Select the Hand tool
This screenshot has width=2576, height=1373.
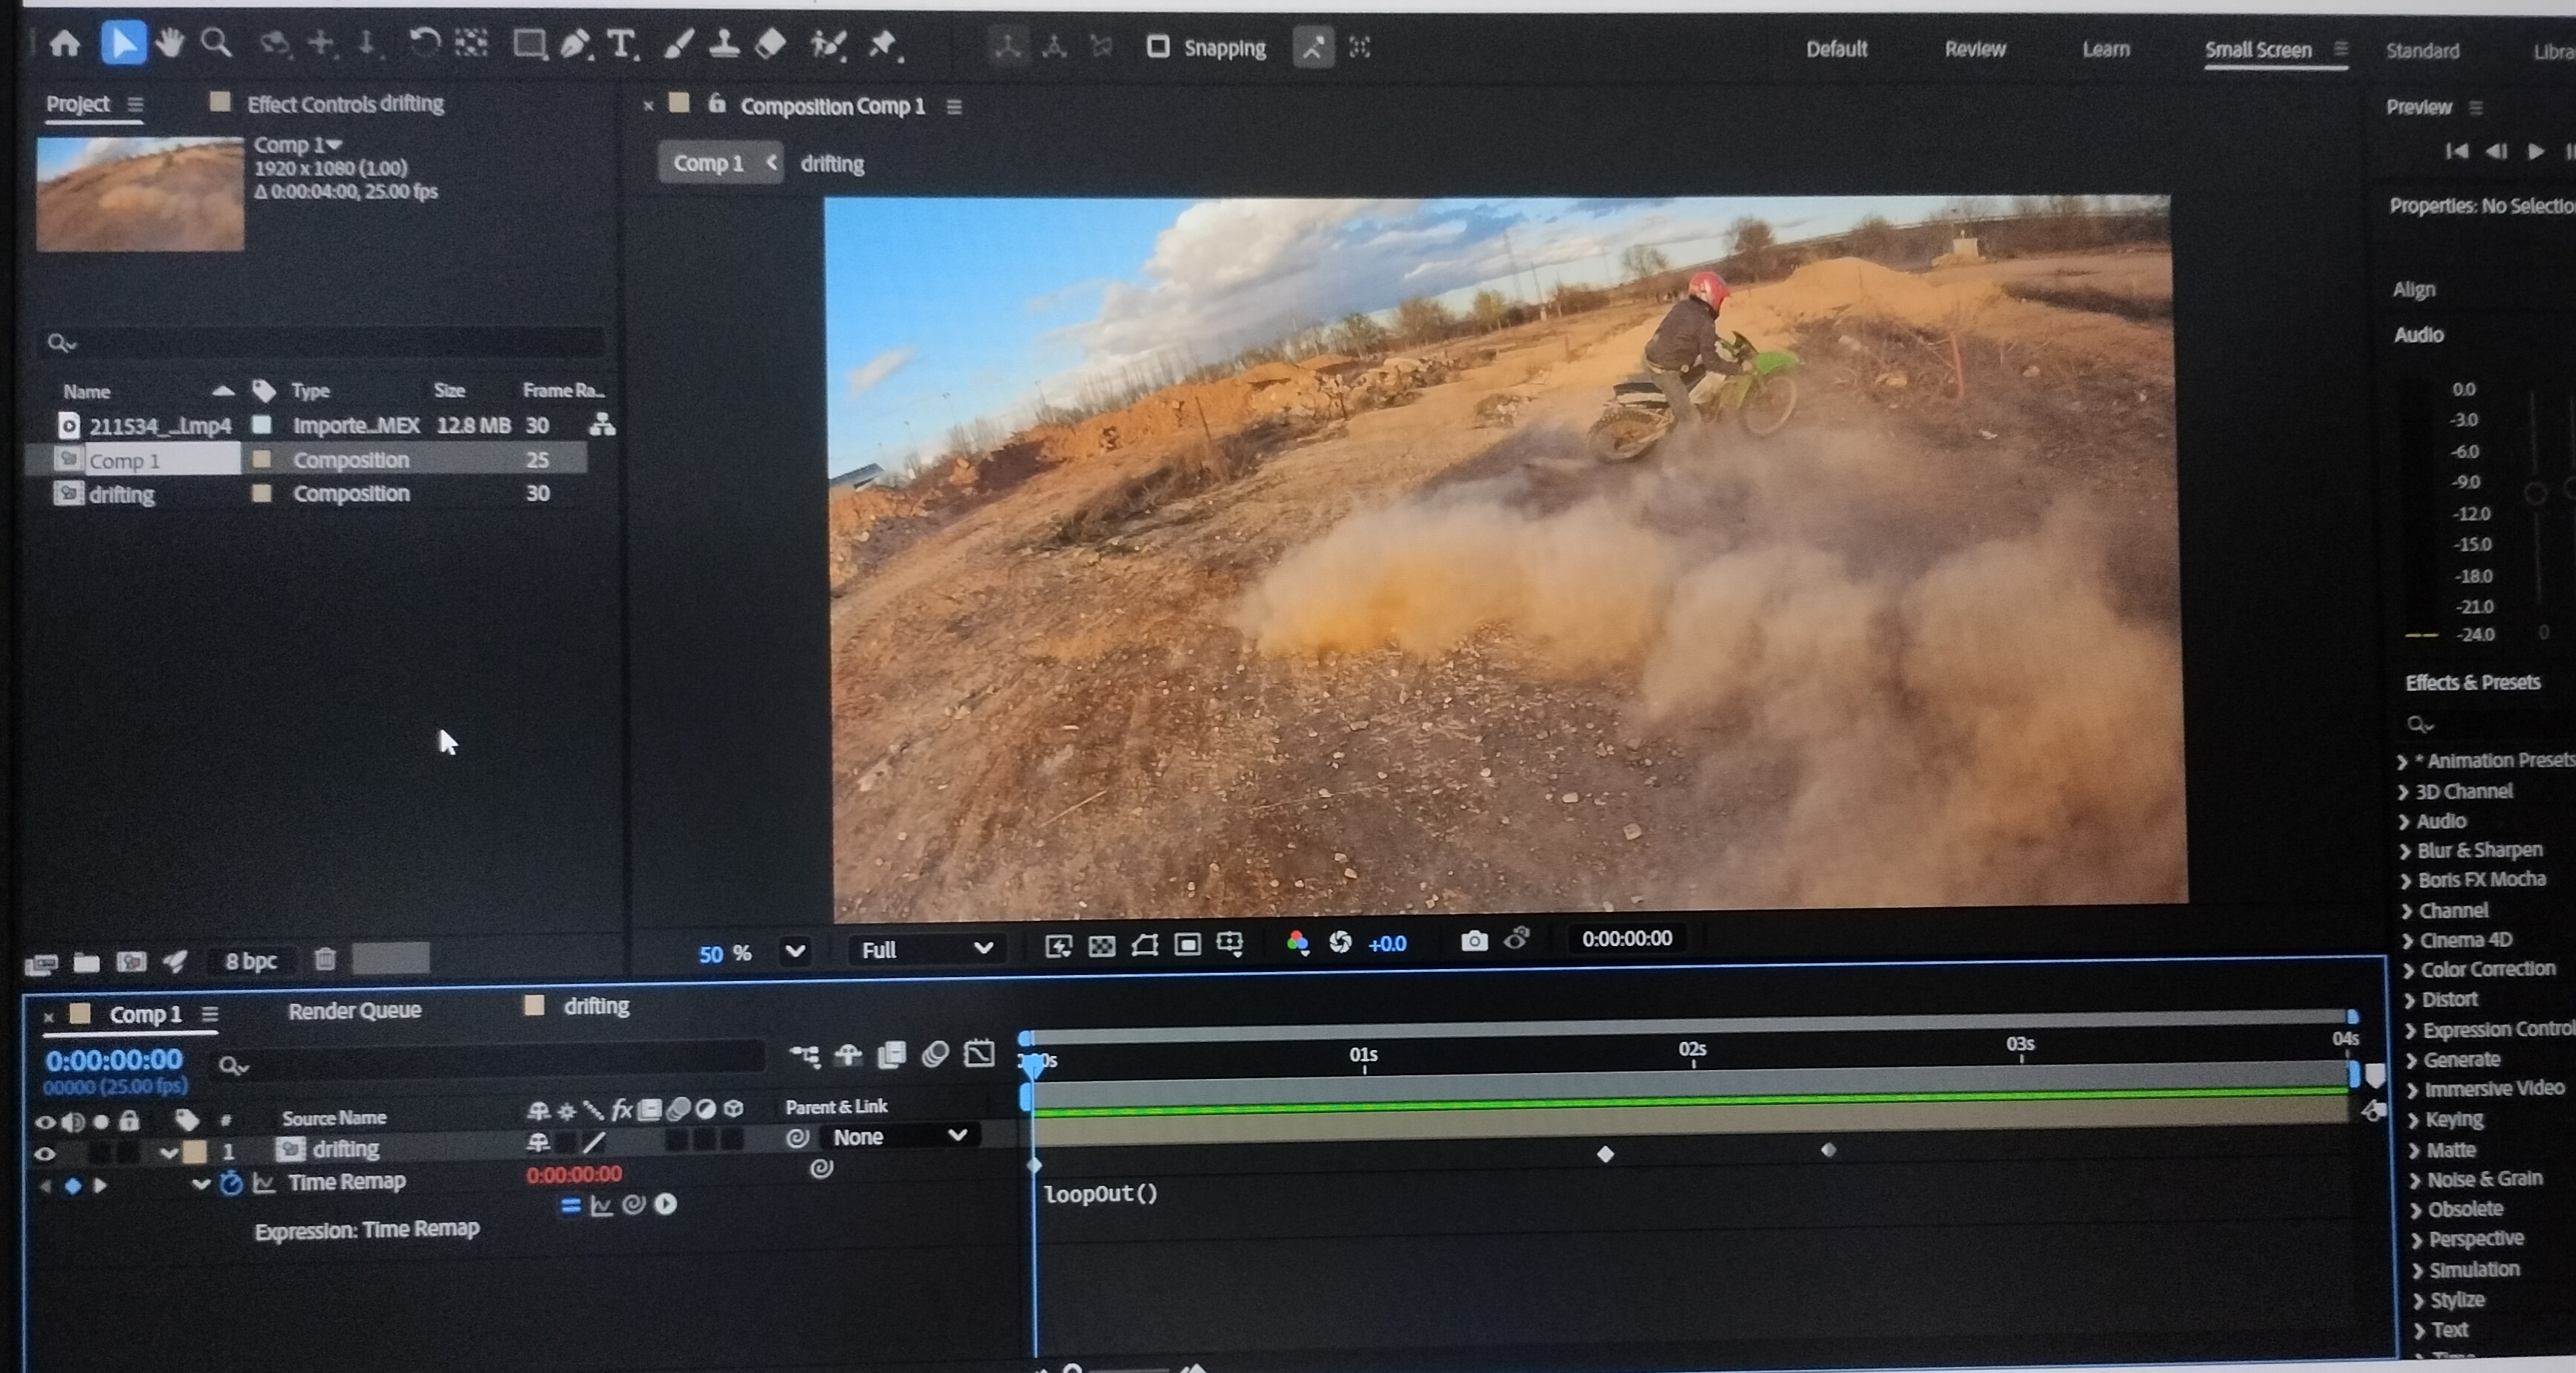[170, 43]
